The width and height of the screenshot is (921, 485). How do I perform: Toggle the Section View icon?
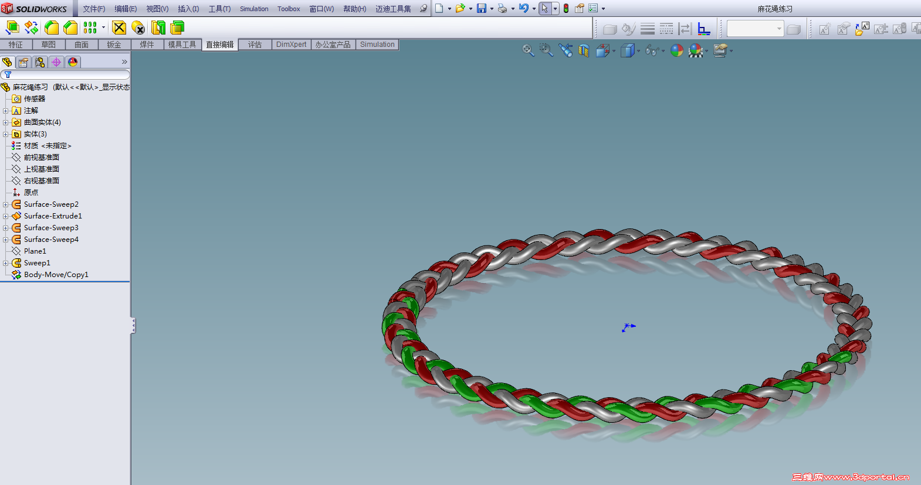tap(584, 51)
